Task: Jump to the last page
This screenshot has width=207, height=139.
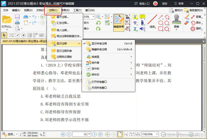Action: pos(101,134)
